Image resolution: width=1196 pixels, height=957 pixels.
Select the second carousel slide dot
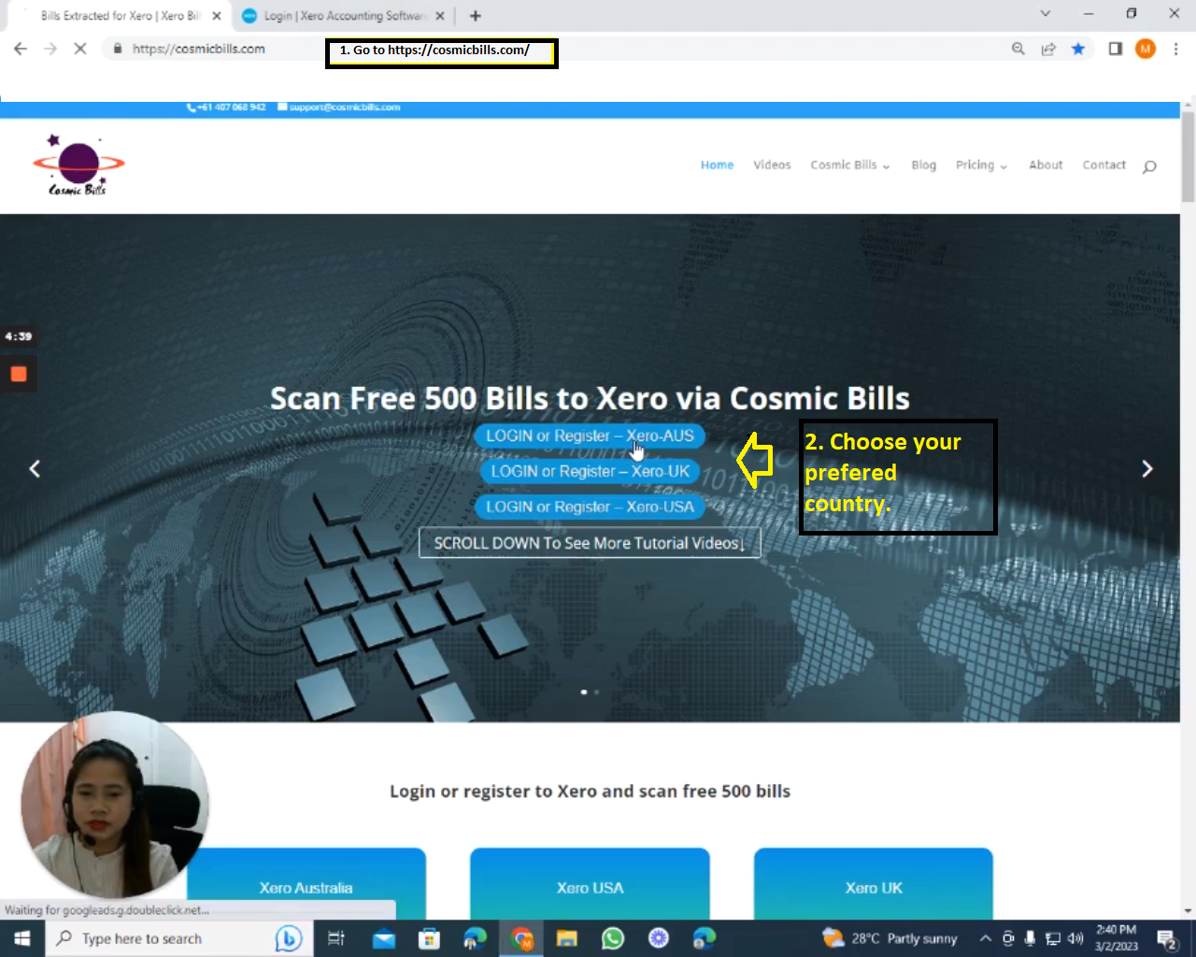[x=597, y=693]
